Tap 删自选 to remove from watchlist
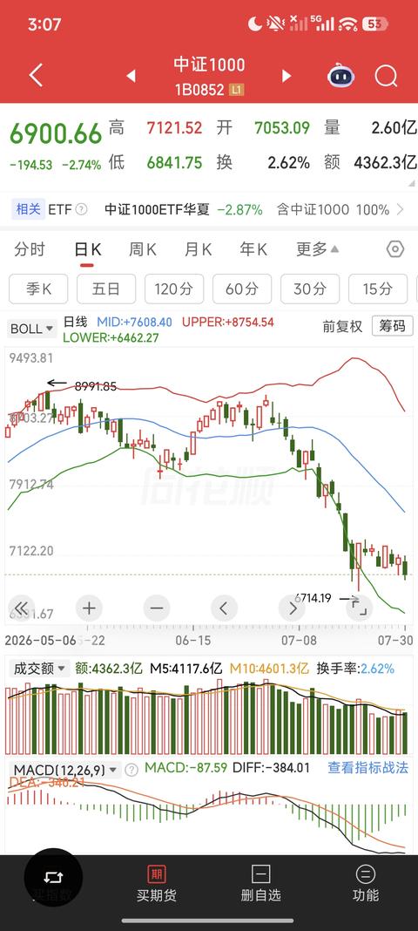Image resolution: width=418 pixels, height=931 pixels. (261, 884)
